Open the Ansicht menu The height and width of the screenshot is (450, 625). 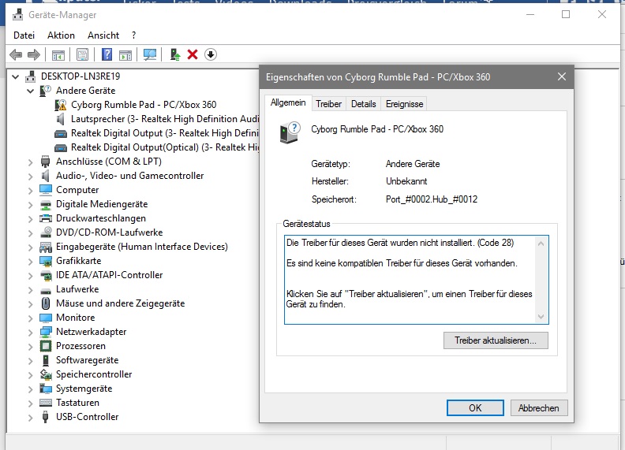[x=103, y=35]
